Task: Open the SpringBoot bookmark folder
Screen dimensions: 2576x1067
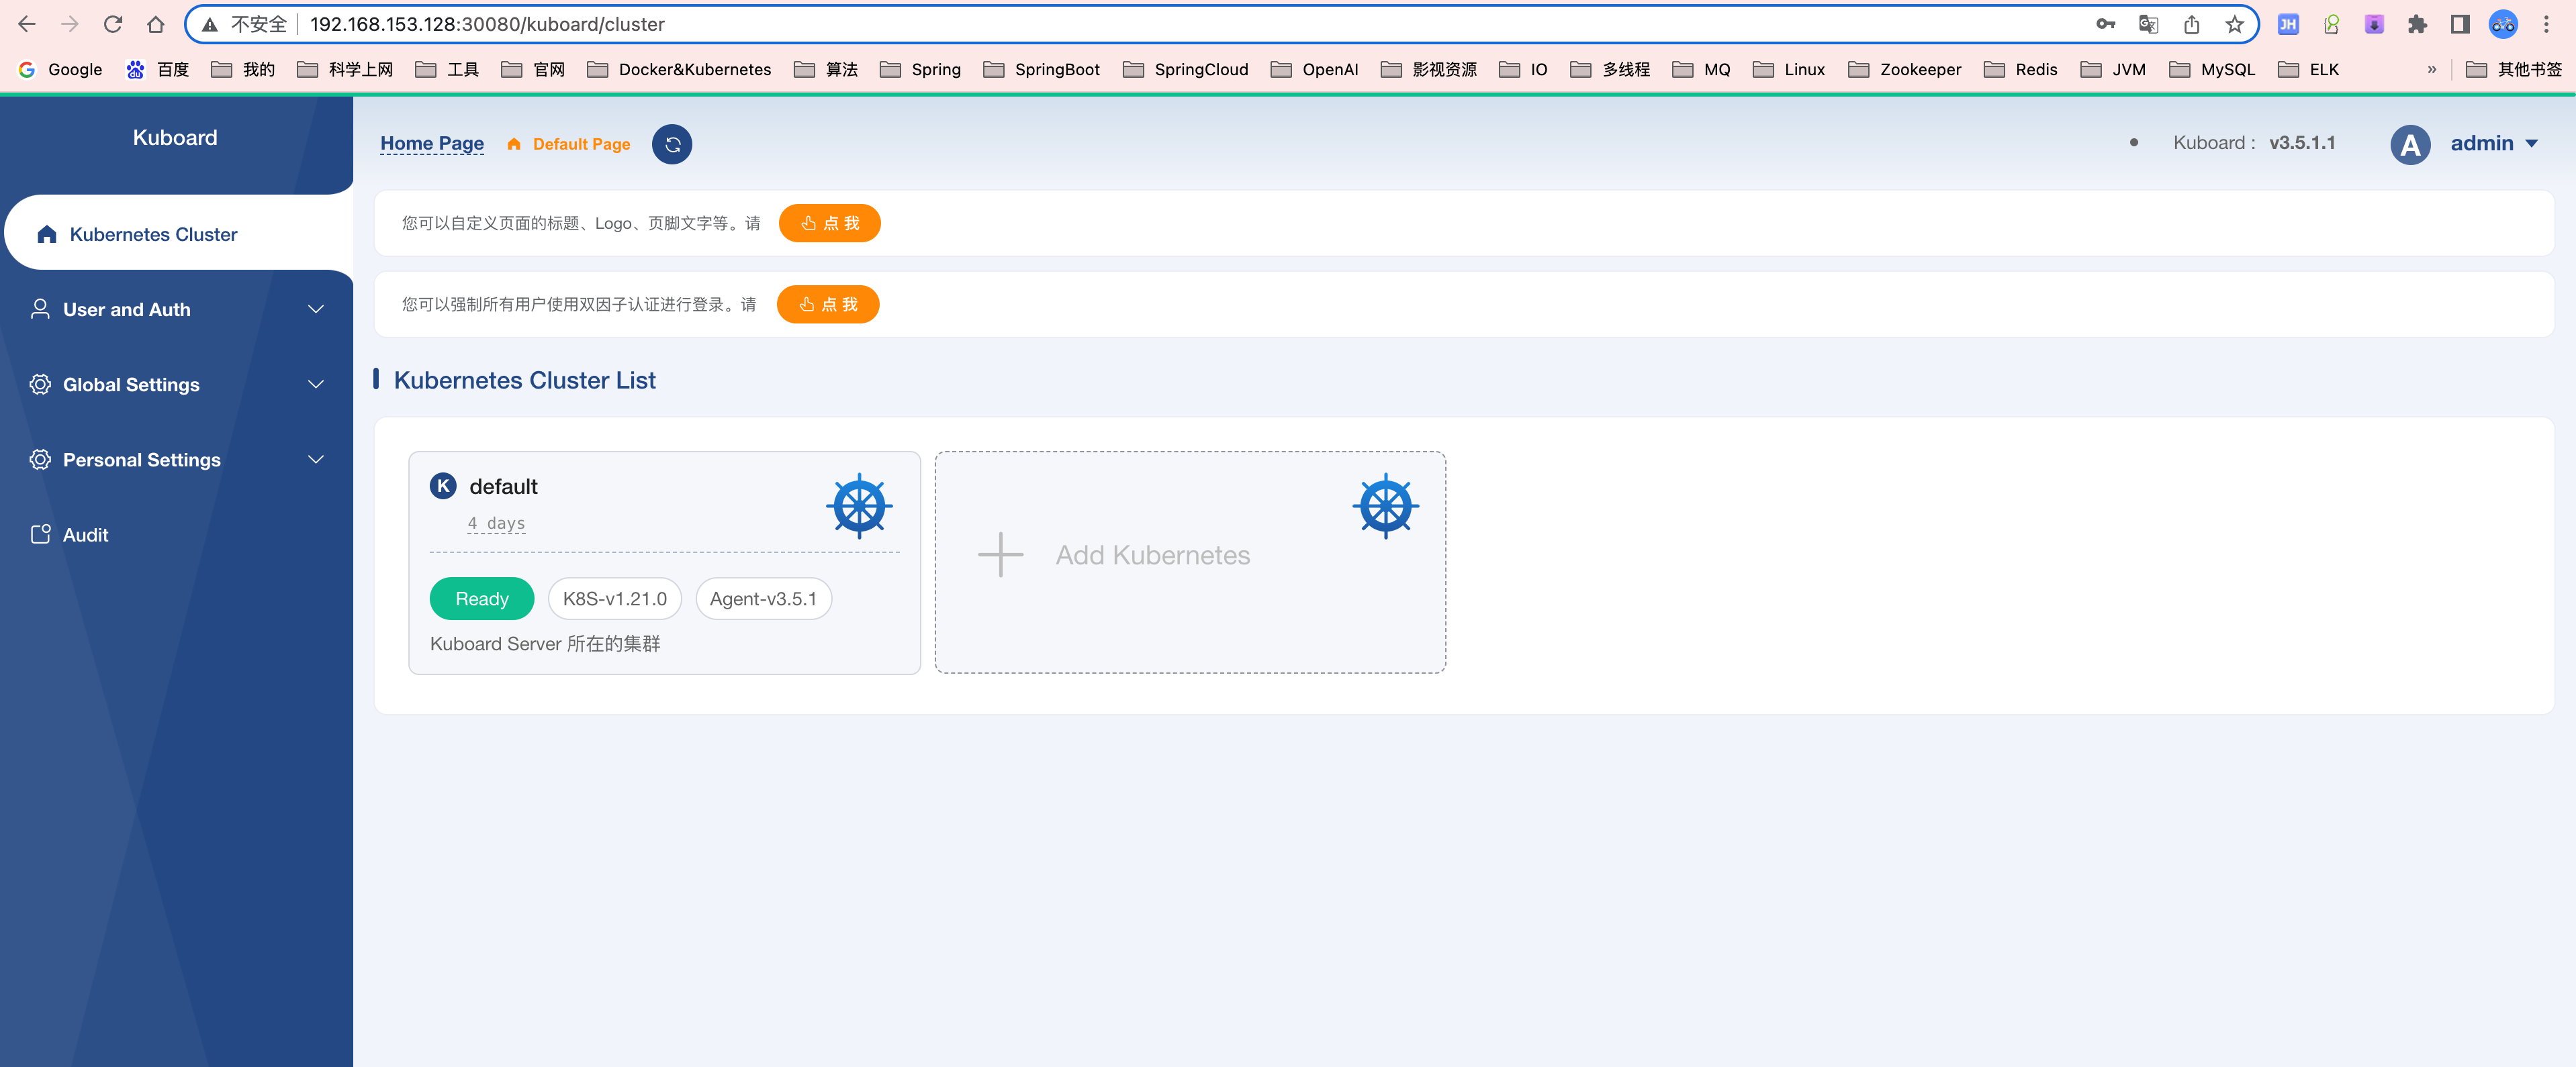Action: [x=1041, y=69]
